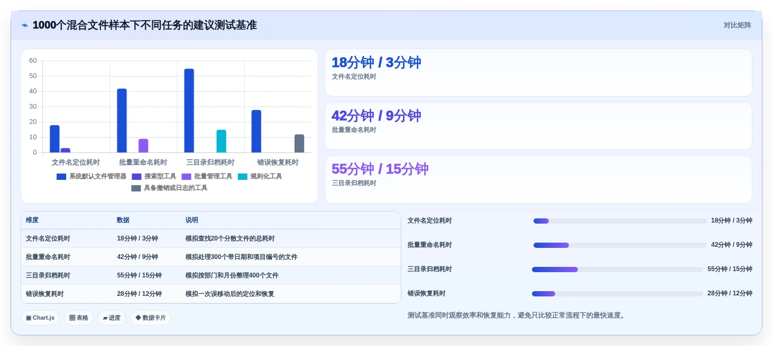773x346 pixels.
Task: Toggle the 批量管理工具 legend swatch
Action: 186,177
